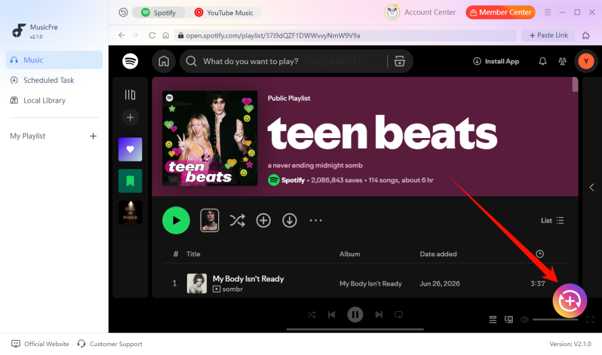The height and width of the screenshot is (355, 602).
Task: Click the create playlist plus in the library
Action: click(x=130, y=118)
